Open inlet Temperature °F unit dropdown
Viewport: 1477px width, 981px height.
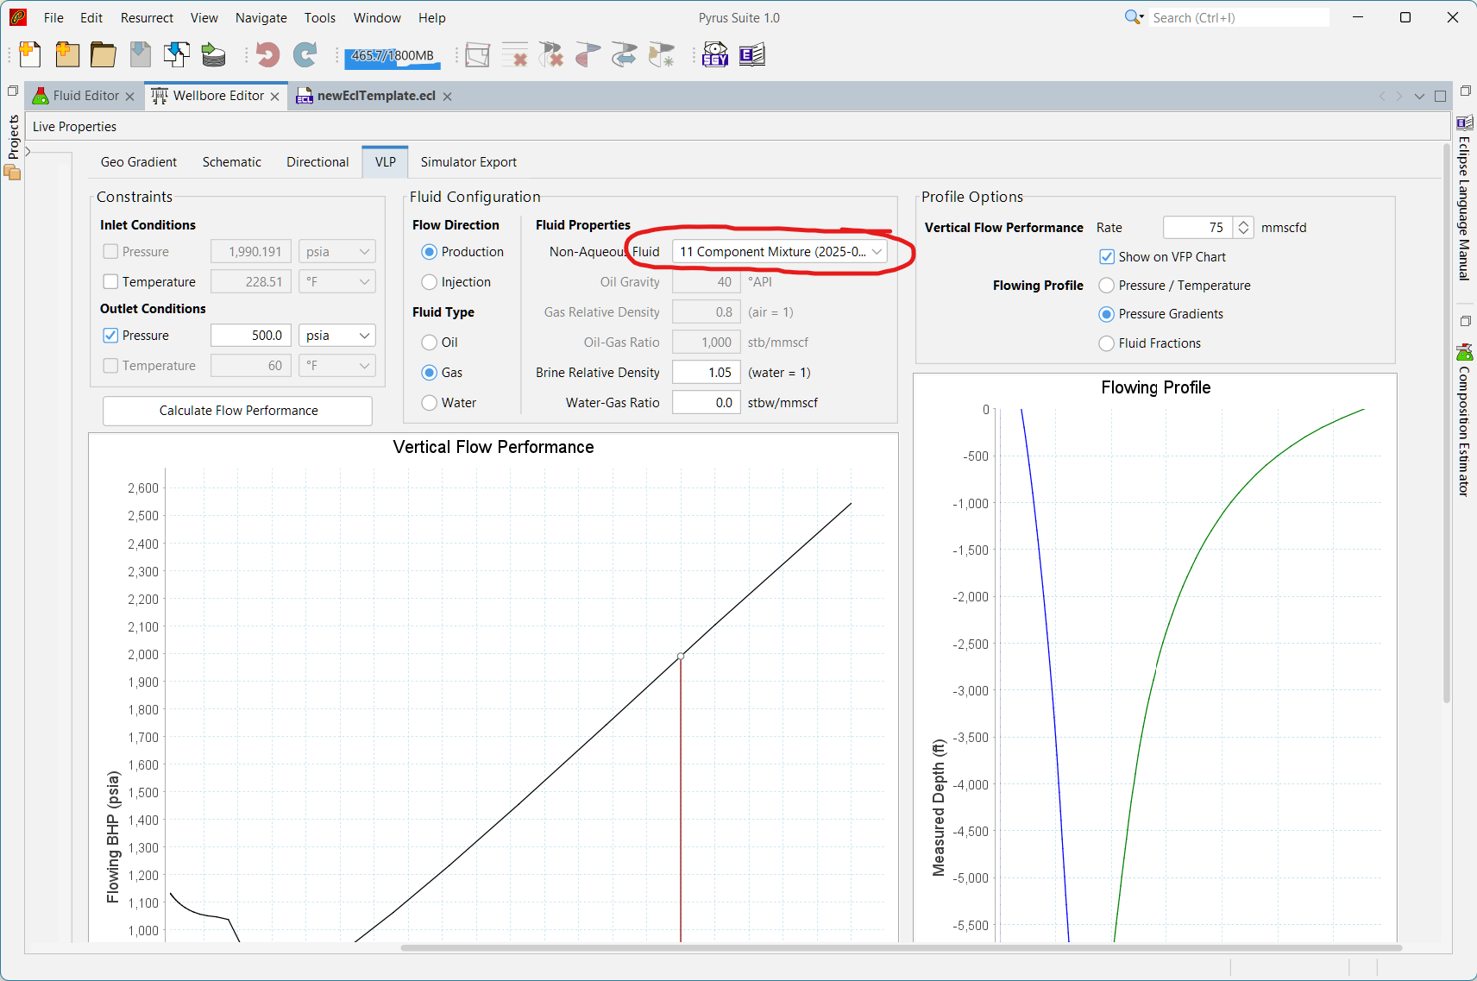tap(337, 282)
